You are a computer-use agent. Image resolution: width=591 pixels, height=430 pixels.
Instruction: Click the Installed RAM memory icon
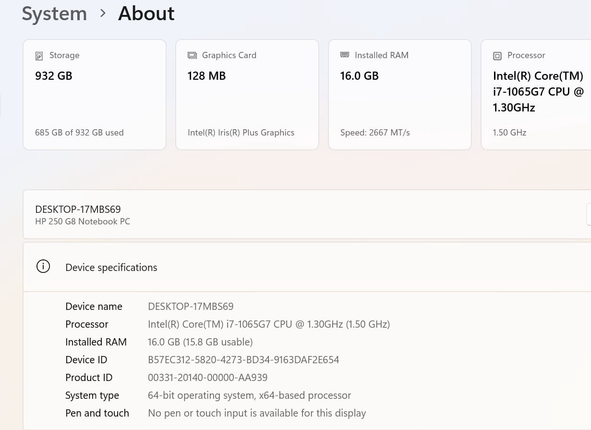pyautogui.click(x=345, y=55)
